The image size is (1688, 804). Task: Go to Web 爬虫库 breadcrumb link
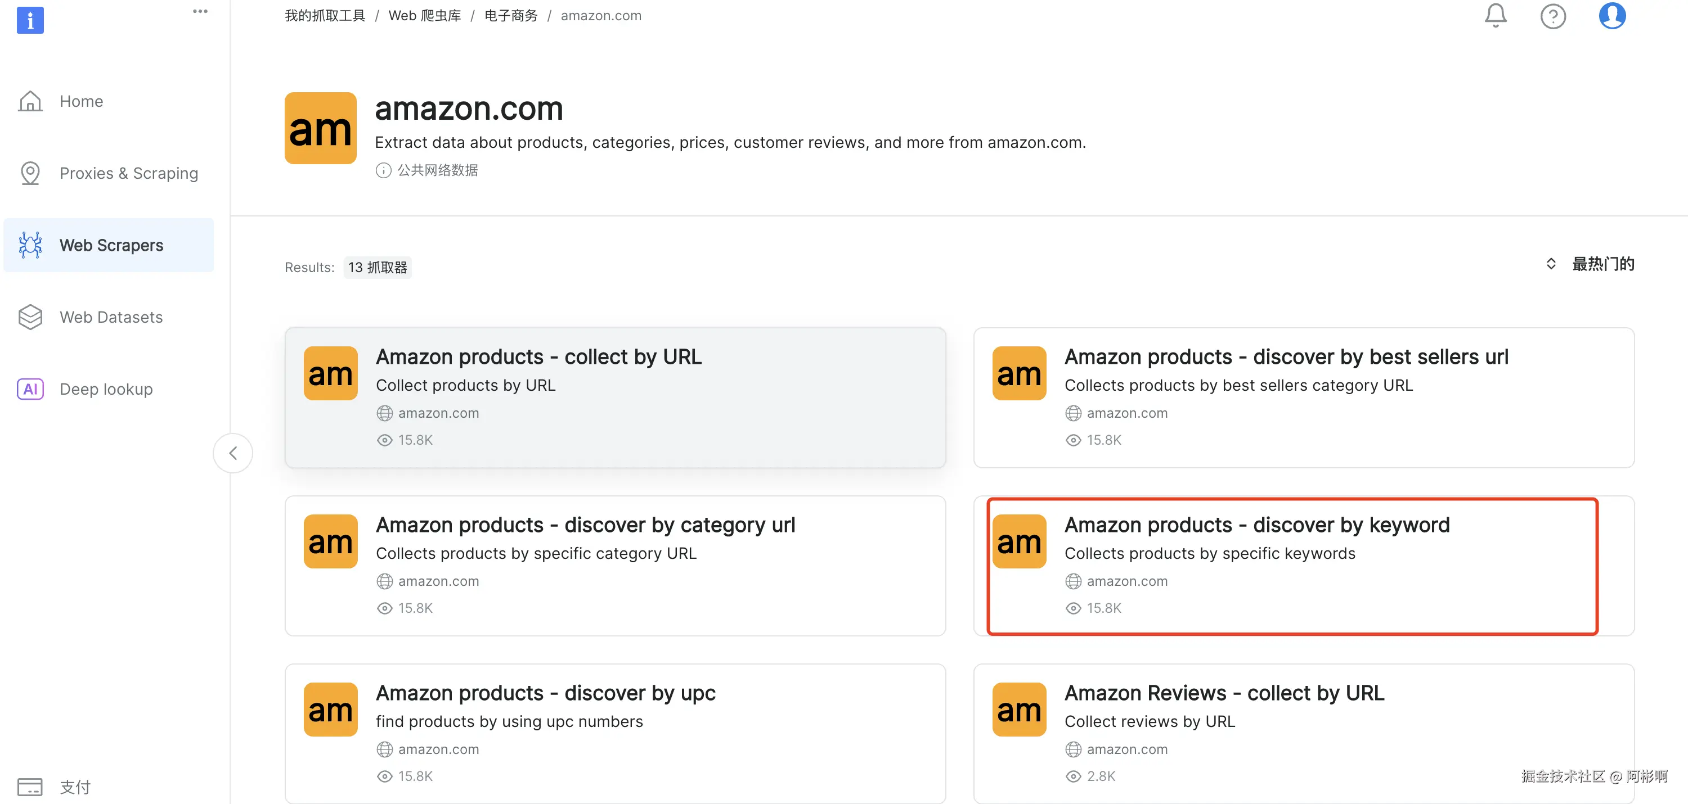point(425,16)
